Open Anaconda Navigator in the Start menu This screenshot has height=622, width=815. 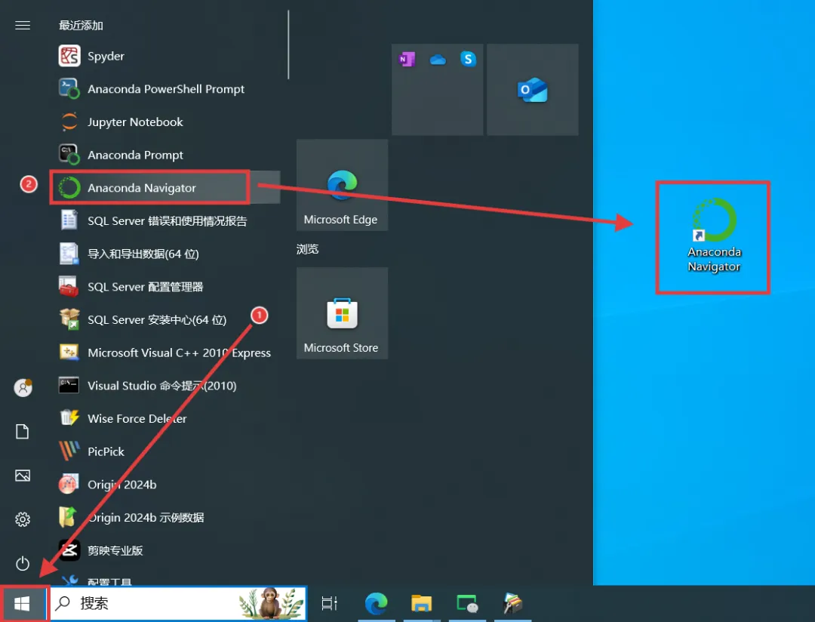click(165, 187)
